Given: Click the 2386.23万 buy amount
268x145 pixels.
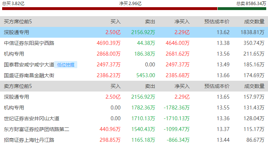Looking at the screenshot, I should pyautogui.click(x=108, y=75).
